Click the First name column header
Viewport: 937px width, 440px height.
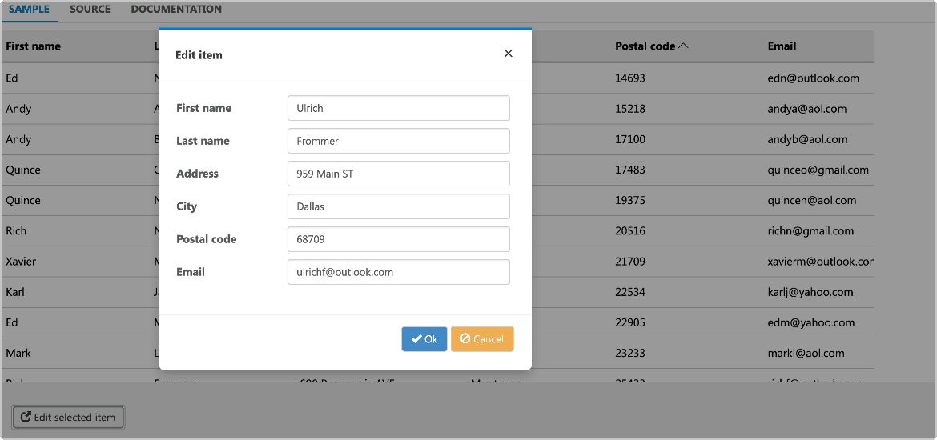click(x=34, y=46)
